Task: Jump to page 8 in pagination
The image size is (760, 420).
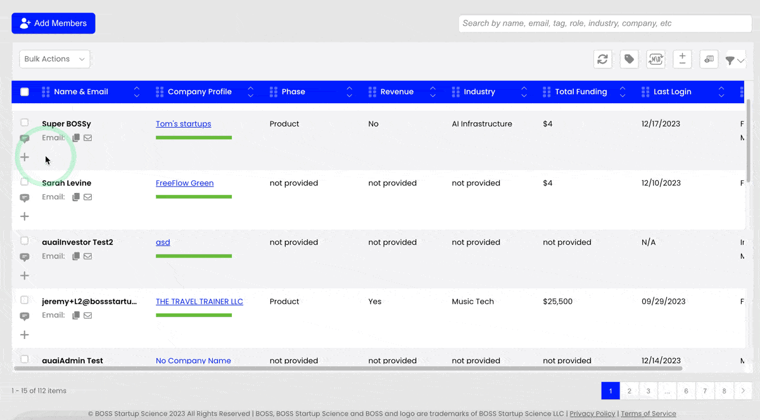Action: pyautogui.click(x=724, y=391)
